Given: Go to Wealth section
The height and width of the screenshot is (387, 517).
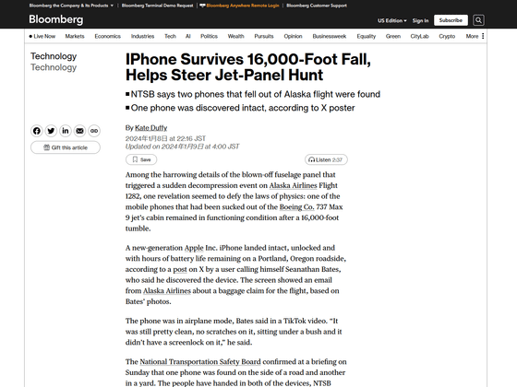Looking at the screenshot, I should [235, 36].
